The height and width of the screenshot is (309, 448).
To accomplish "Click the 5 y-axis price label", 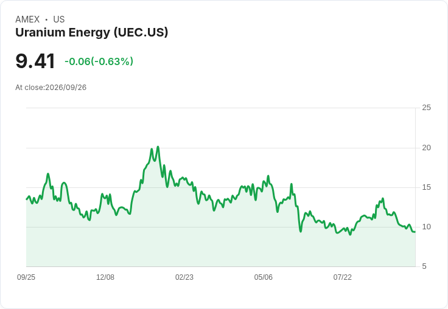I will click(x=424, y=266).
